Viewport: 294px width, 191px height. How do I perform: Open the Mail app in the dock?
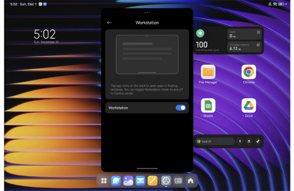tap(141, 181)
